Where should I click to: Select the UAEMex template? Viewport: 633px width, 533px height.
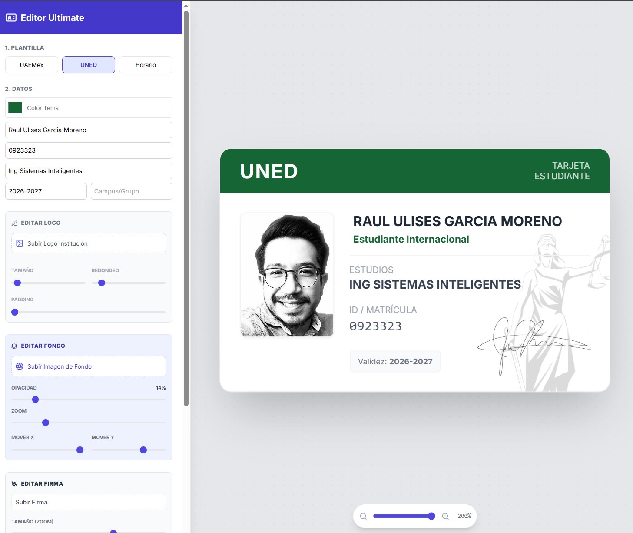pyautogui.click(x=32, y=65)
